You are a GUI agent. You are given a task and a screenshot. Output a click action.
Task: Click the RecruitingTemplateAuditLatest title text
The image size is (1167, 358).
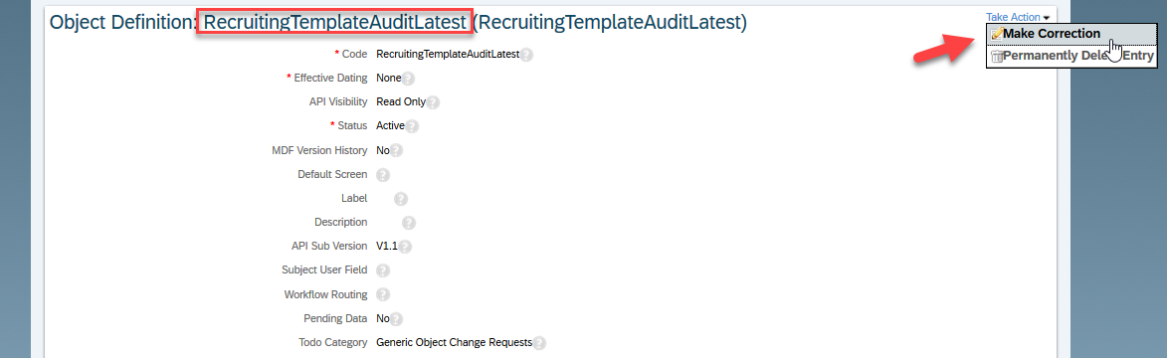[x=335, y=22]
